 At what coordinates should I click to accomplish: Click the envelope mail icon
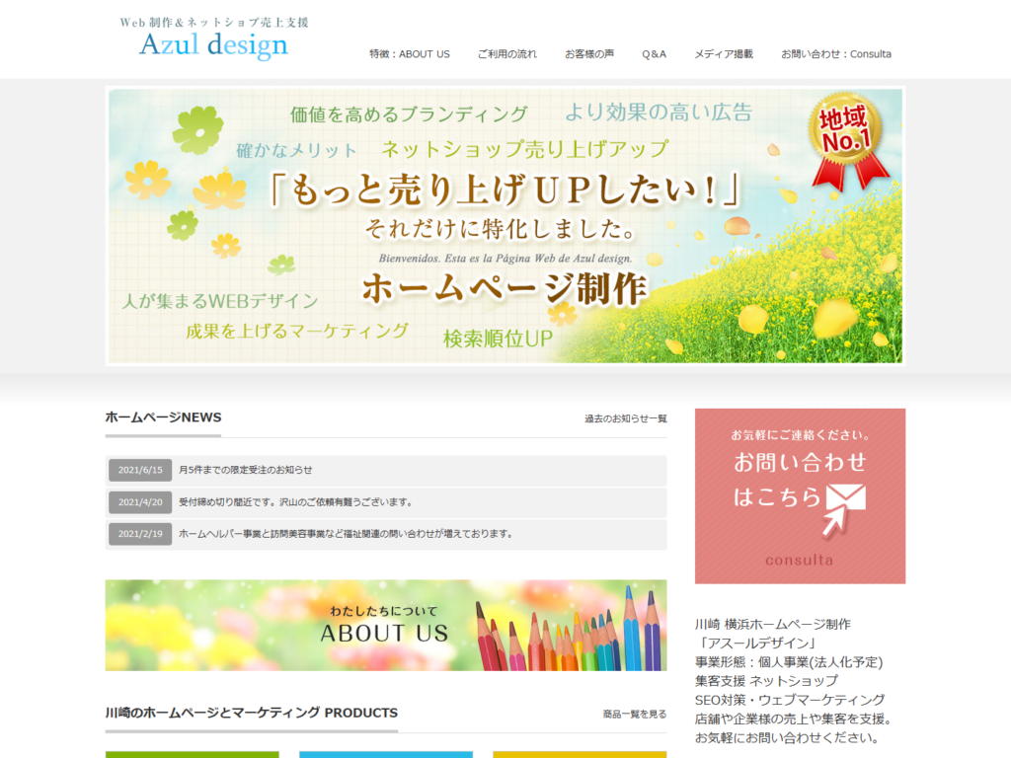pos(844,499)
